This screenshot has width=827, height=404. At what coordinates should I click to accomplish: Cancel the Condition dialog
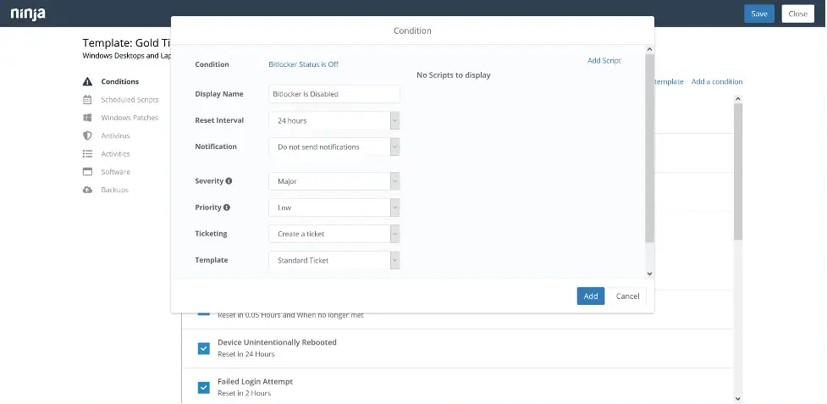click(627, 296)
